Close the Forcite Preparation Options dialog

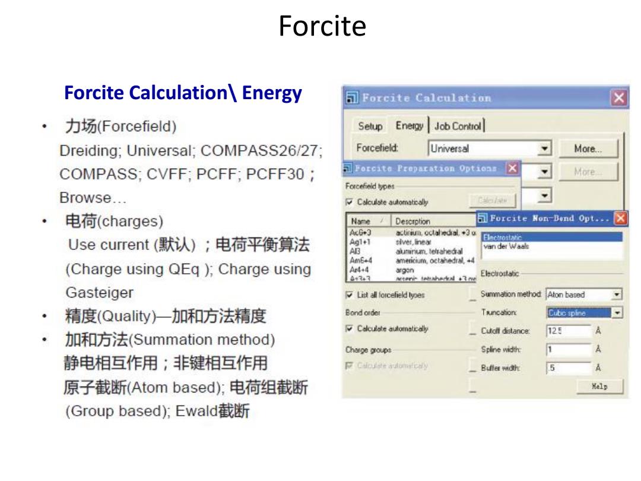(x=513, y=168)
